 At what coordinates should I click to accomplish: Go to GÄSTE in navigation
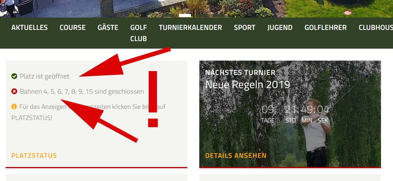click(108, 28)
